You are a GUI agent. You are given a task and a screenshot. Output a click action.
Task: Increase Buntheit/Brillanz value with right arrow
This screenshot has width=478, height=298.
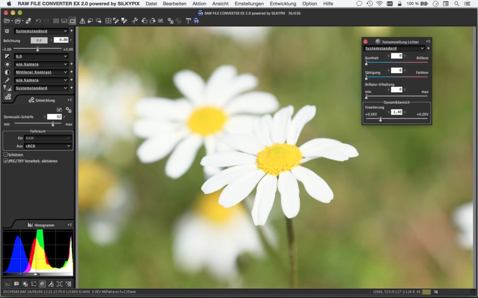click(x=405, y=56)
